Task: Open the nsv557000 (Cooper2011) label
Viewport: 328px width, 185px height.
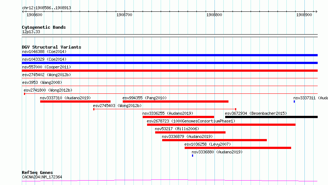Action: point(46,67)
